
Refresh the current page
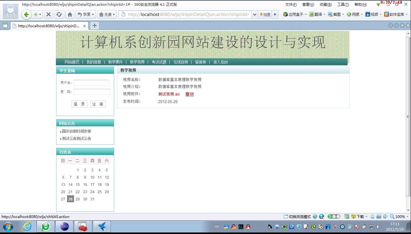[59, 14]
